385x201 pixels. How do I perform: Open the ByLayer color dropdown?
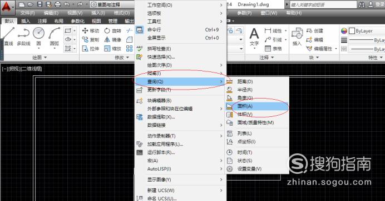pos(367,31)
